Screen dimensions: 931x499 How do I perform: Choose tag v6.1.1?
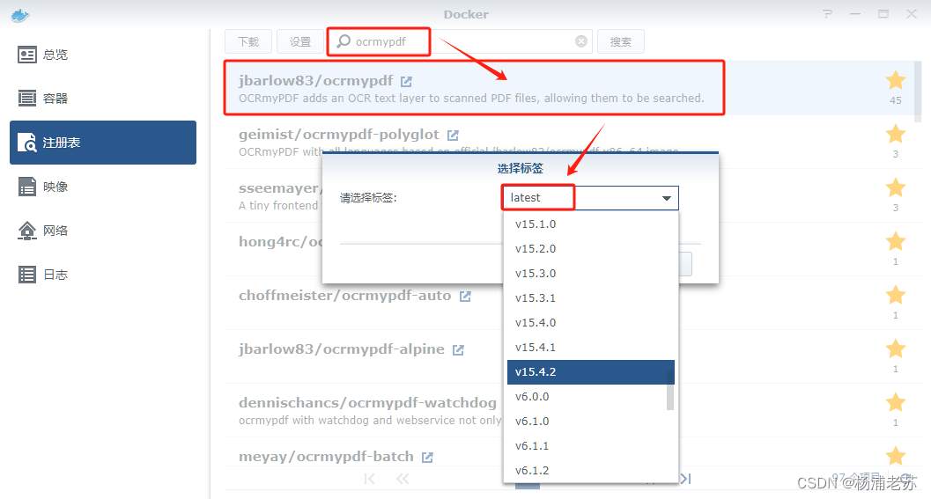pos(591,445)
